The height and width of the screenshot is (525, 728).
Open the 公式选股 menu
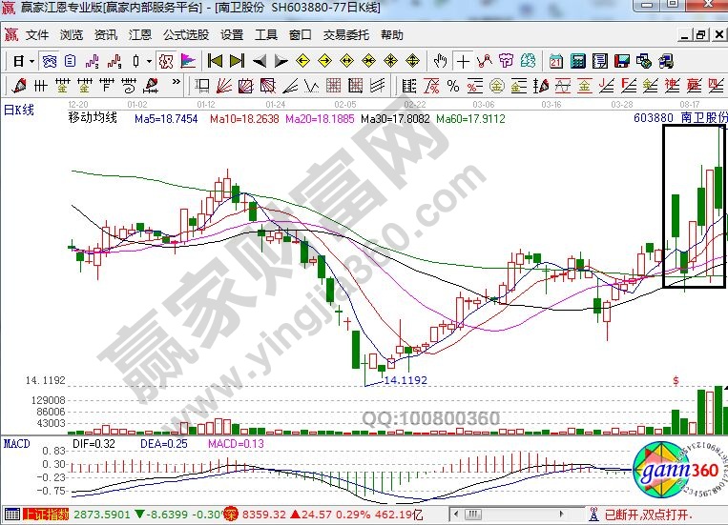coord(185,35)
